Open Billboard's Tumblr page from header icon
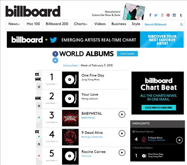Viewport: 187px width, 165px height. [181, 15]
